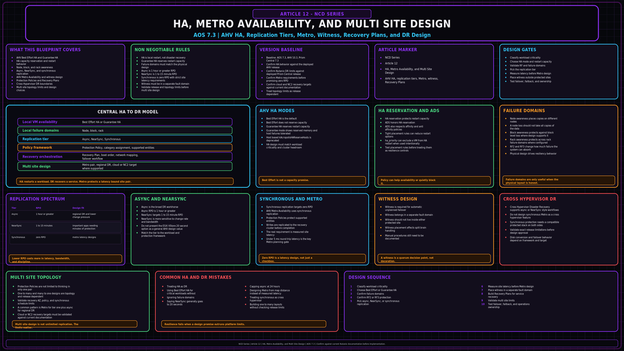The width and height of the screenshot is (624, 351).
Task: Click the 'Treating HA as DR' bullet
Action: pyautogui.click(x=177, y=287)
